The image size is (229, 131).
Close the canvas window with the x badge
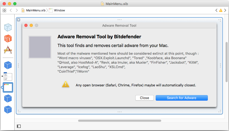pos(19,20)
